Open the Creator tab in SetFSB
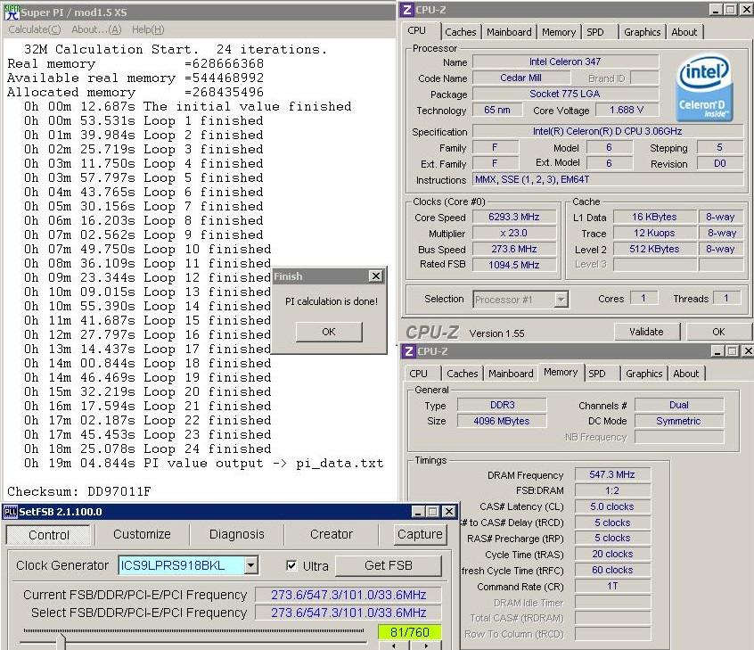This screenshot has width=754, height=650. click(x=332, y=534)
